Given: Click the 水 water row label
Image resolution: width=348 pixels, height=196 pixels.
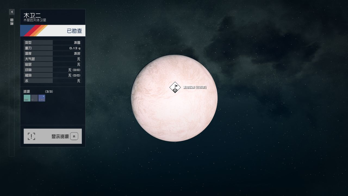Looking at the screenshot, I should coord(26,81).
